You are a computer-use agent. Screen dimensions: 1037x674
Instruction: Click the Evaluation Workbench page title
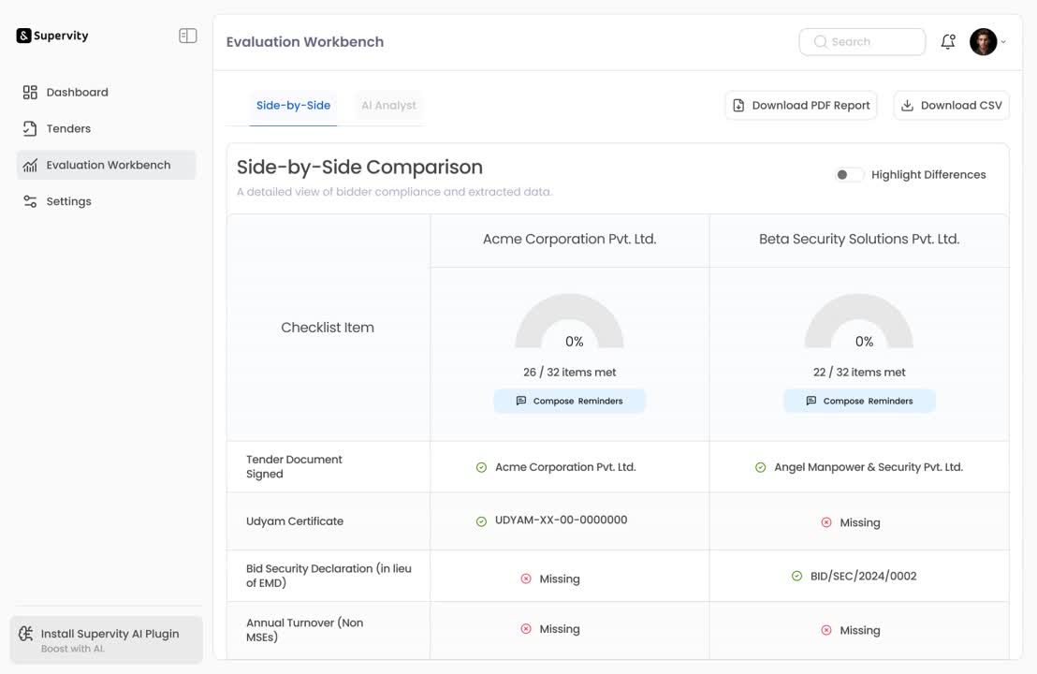(x=305, y=42)
